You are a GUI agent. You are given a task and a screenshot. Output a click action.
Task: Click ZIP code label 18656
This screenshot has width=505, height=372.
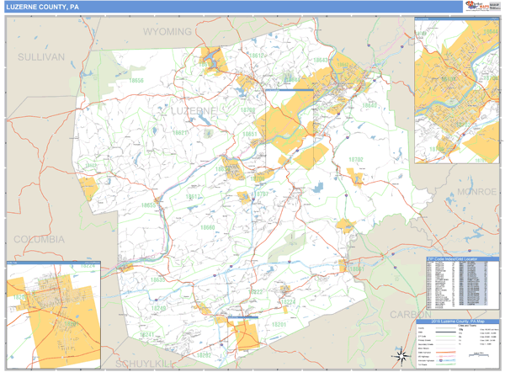(x=136, y=80)
